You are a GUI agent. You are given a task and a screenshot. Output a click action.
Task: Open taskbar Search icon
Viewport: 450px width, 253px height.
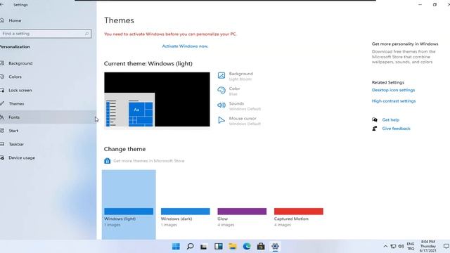[x=190, y=246]
